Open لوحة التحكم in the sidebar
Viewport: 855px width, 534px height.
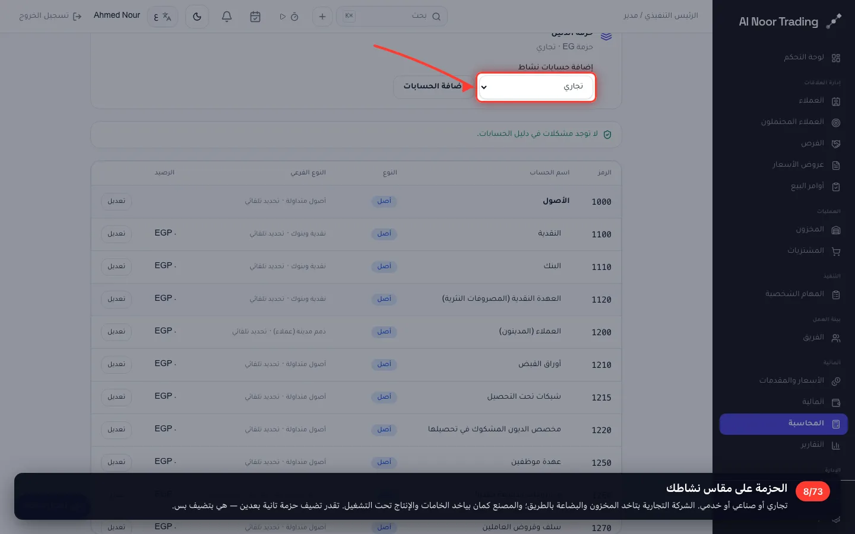[x=783, y=58]
